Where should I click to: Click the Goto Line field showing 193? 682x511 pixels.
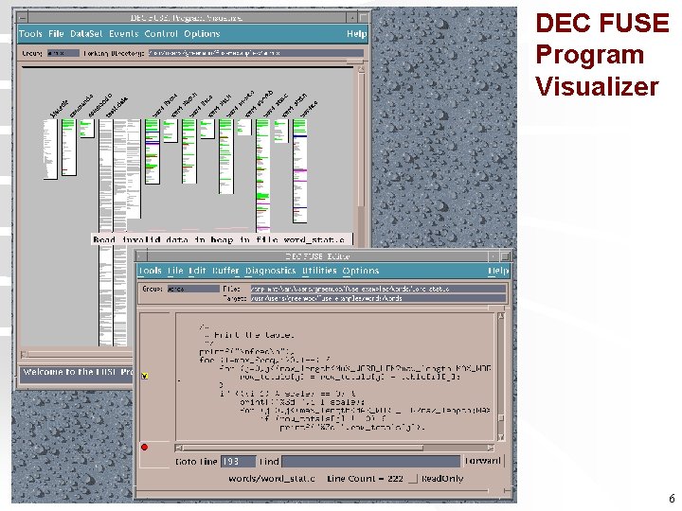(238, 462)
